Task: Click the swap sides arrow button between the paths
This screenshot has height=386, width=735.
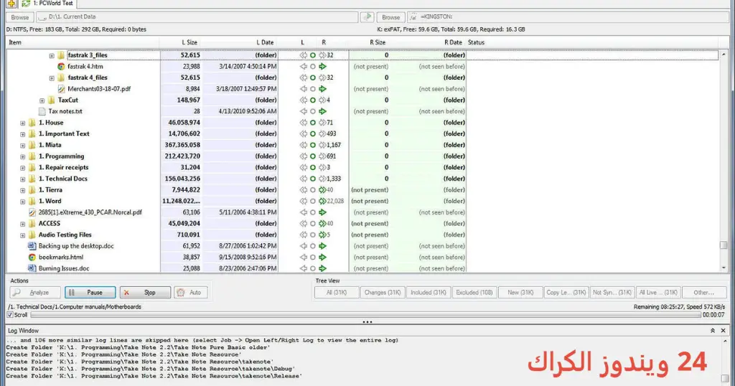Action: coord(367,17)
